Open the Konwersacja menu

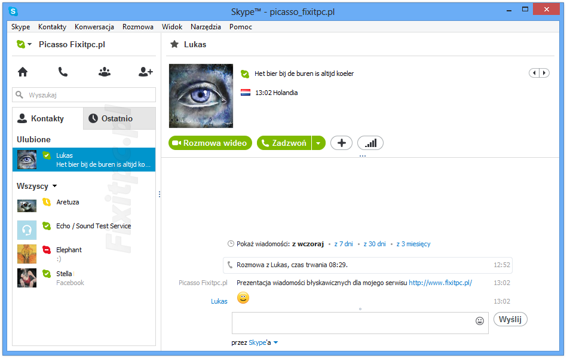pyautogui.click(x=94, y=27)
